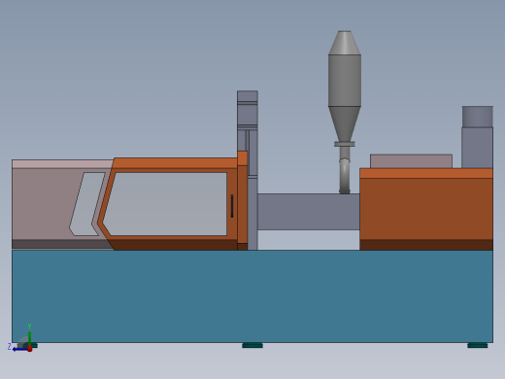Select the parallelogram window on left cover

click(x=87, y=204)
